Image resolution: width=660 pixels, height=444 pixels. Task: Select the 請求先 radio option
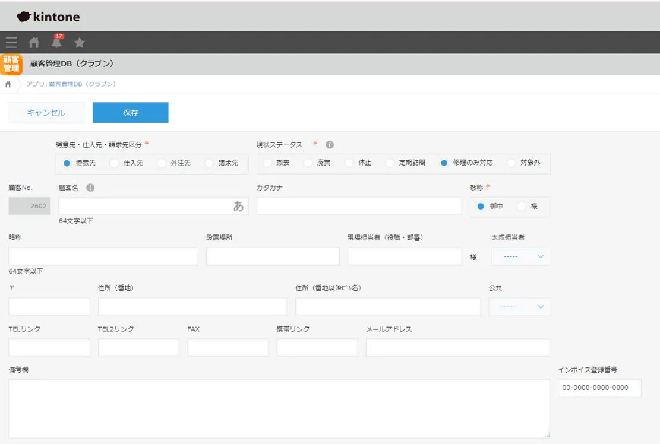tap(209, 163)
